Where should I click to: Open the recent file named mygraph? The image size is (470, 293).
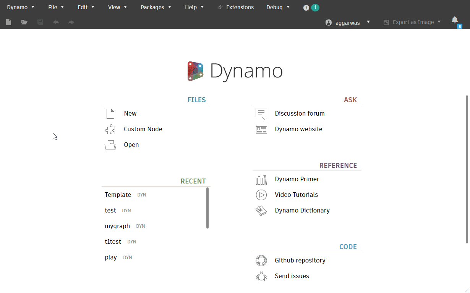click(x=117, y=226)
